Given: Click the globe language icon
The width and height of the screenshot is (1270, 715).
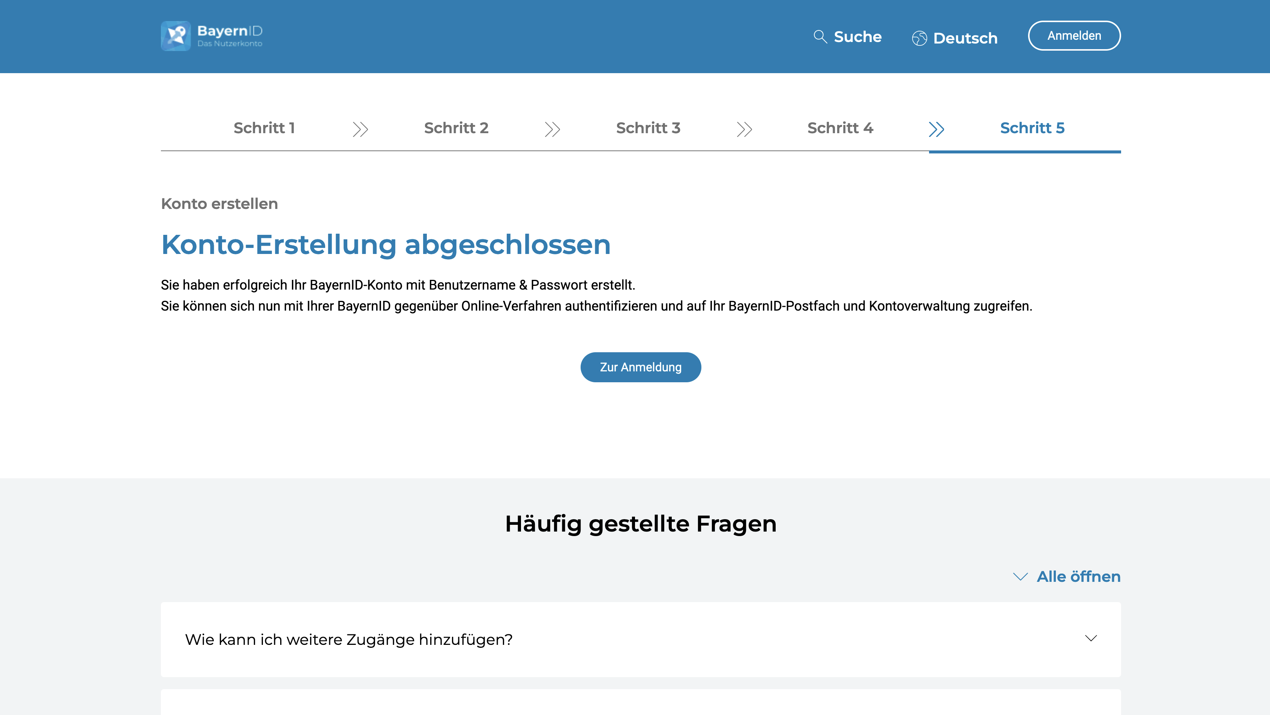Looking at the screenshot, I should coord(919,39).
